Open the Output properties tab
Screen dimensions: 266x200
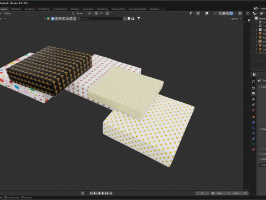(253, 94)
